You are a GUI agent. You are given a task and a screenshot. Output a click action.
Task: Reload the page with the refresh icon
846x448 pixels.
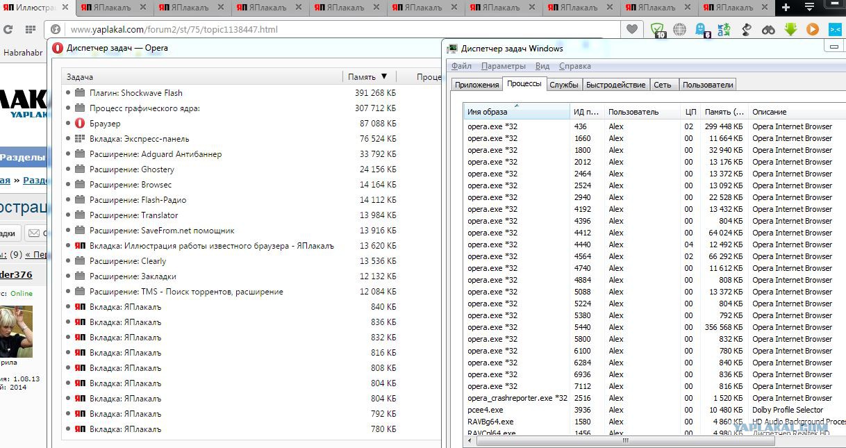click(8, 30)
